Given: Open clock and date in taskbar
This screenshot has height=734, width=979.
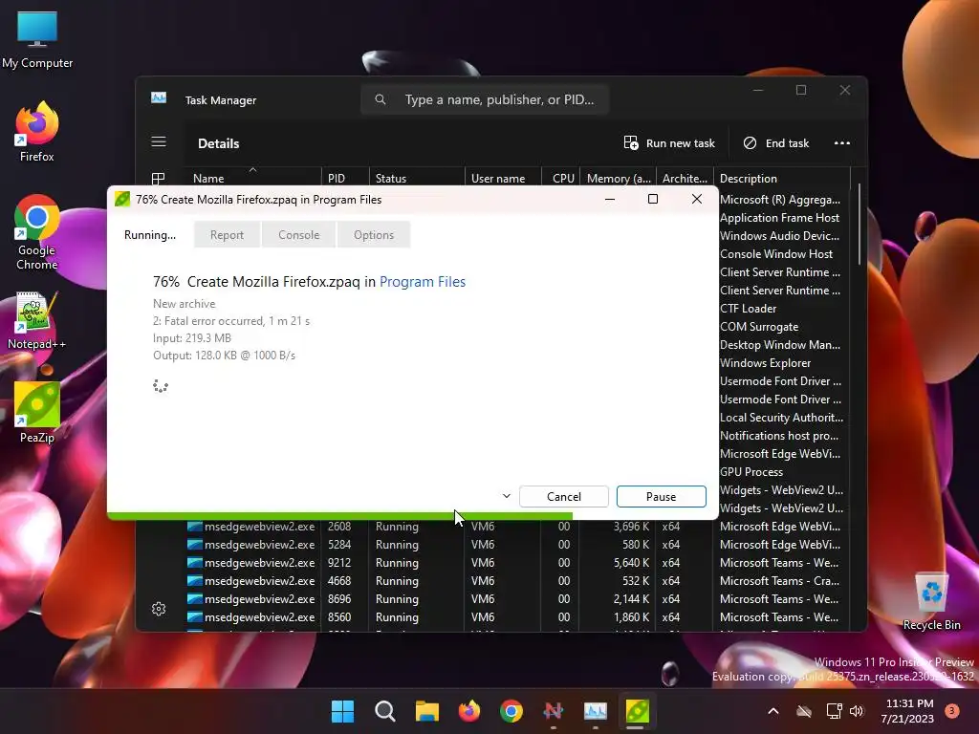Looking at the screenshot, I should [x=907, y=711].
